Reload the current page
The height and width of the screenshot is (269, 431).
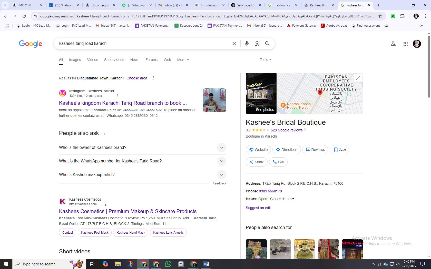pyautogui.click(x=24, y=16)
